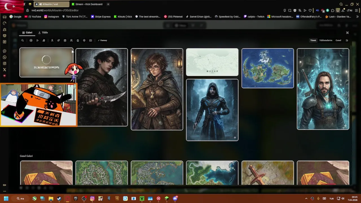Filter gallery by single character icon
The width and height of the screenshot is (361, 203).
[52, 40]
